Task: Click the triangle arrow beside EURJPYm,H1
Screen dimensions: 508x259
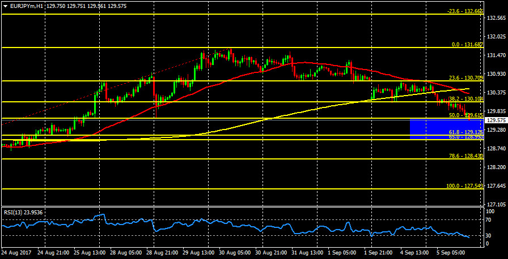Action: [5, 6]
